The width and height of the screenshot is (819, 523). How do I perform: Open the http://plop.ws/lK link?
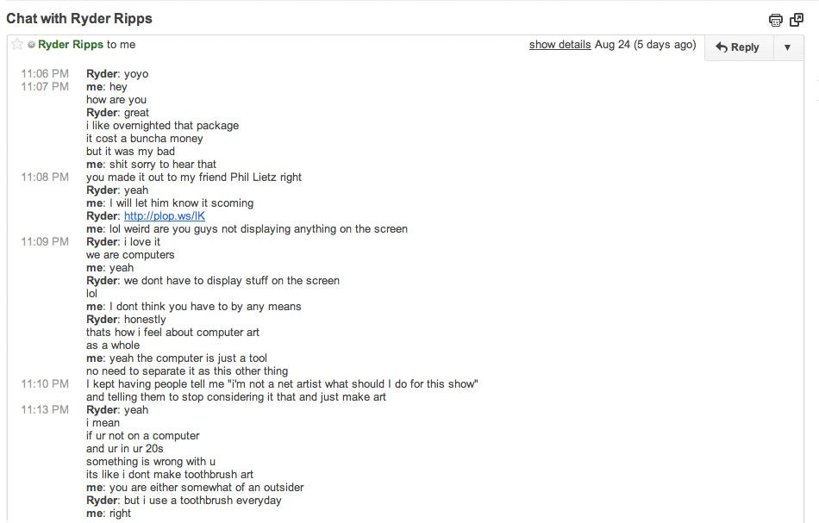pos(165,216)
